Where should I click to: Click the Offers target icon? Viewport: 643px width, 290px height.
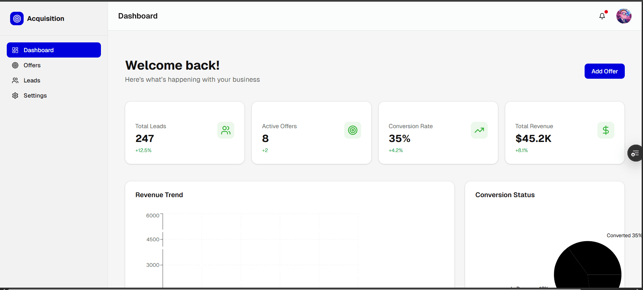pyautogui.click(x=15, y=65)
